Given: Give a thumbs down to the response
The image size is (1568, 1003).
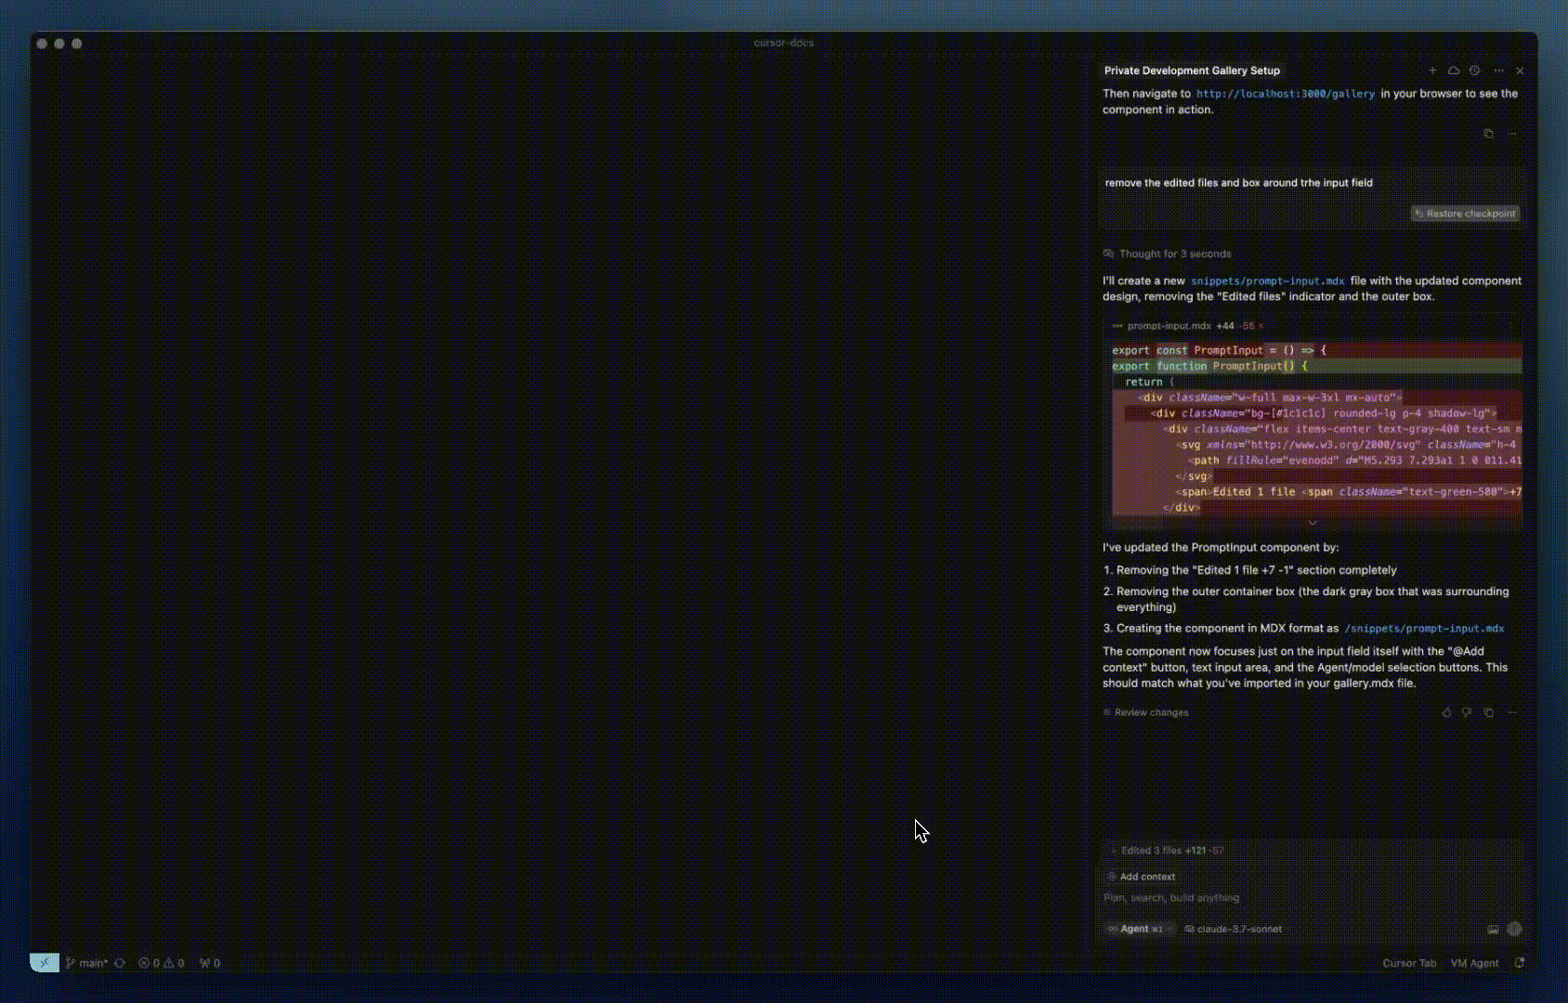Looking at the screenshot, I should coord(1467,712).
